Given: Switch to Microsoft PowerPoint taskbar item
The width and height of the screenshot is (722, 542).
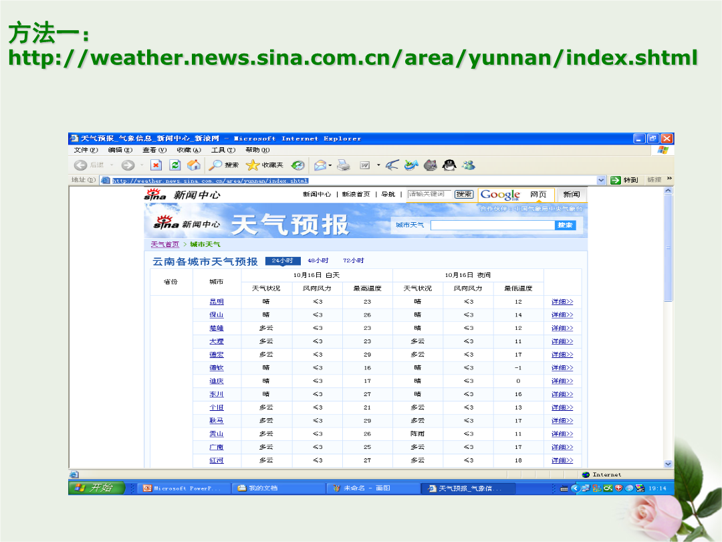Looking at the screenshot, I should tap(185, 488).
